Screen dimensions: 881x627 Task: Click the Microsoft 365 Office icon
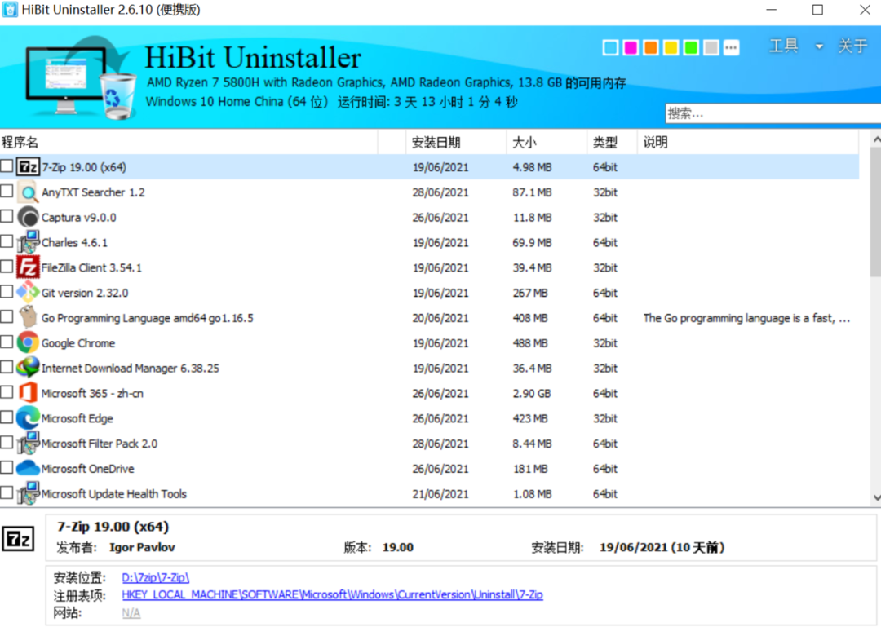pyautogui.click(x=29, y=393)
